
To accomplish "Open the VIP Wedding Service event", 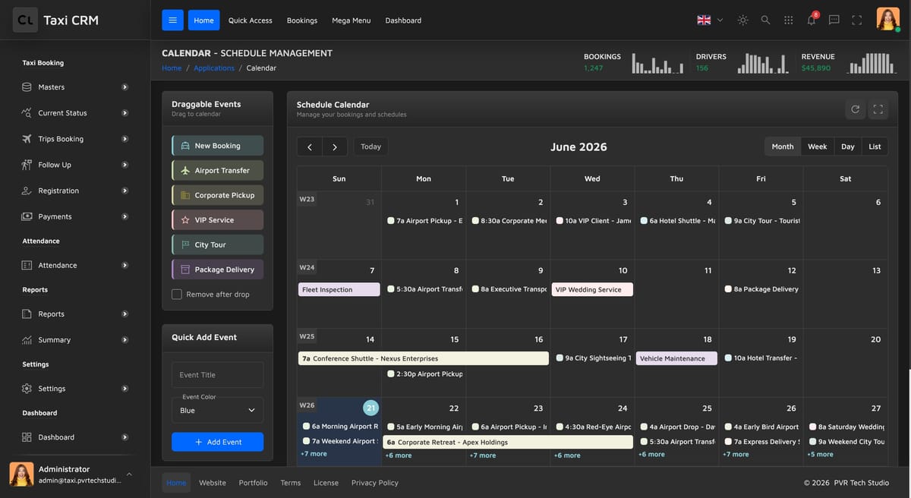I will (x=592, y=289).
